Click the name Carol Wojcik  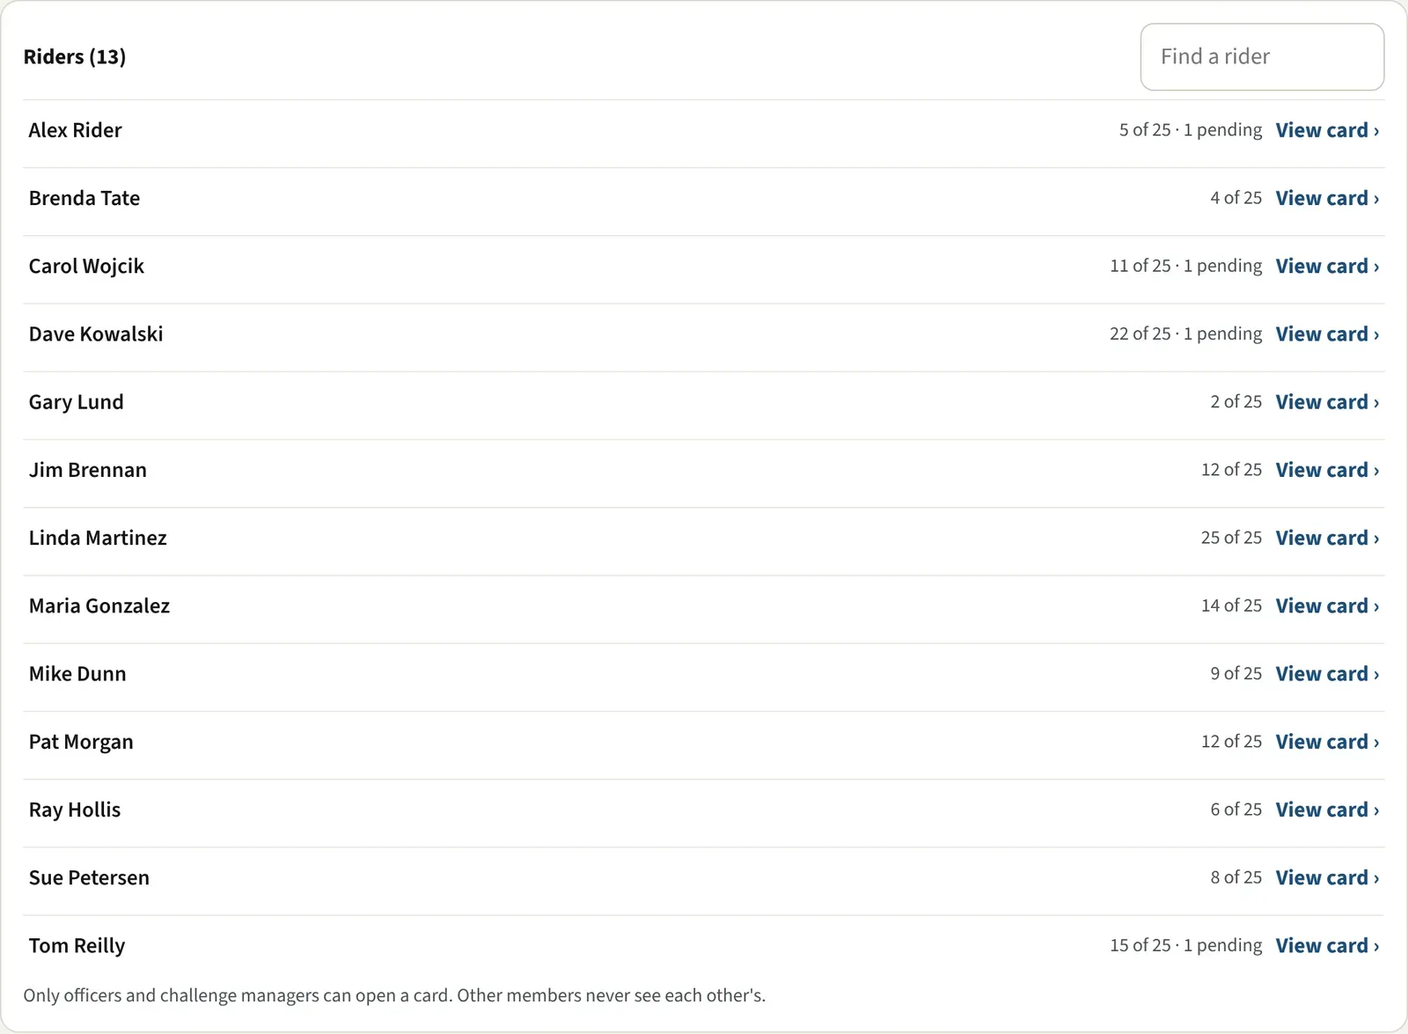tap(86, 267)
